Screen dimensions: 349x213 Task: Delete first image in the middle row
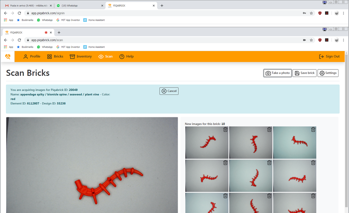tap(225, 163)
